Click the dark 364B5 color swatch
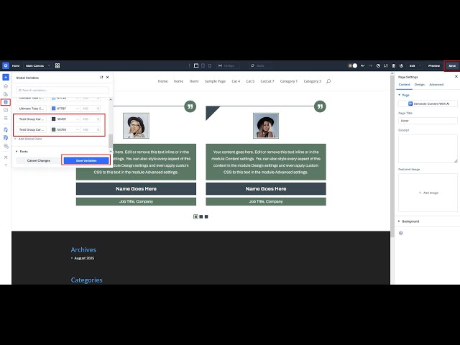The height and width of the screenshot is (345, 460). coord(53,119)
